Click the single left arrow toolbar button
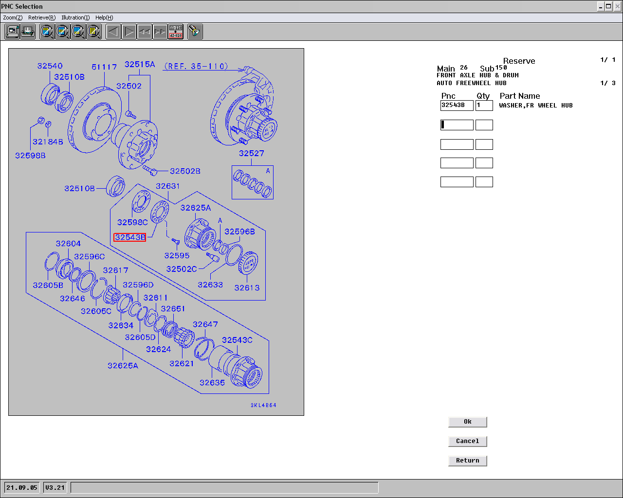The height and width of the screenshot is (498, 623). 113,32
